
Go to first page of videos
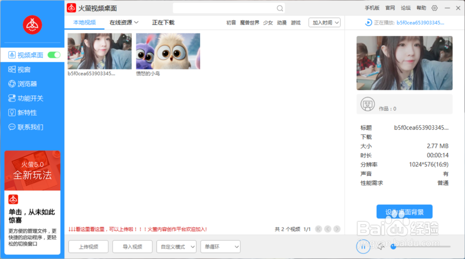pyautogui.click(x=319, y=229)
